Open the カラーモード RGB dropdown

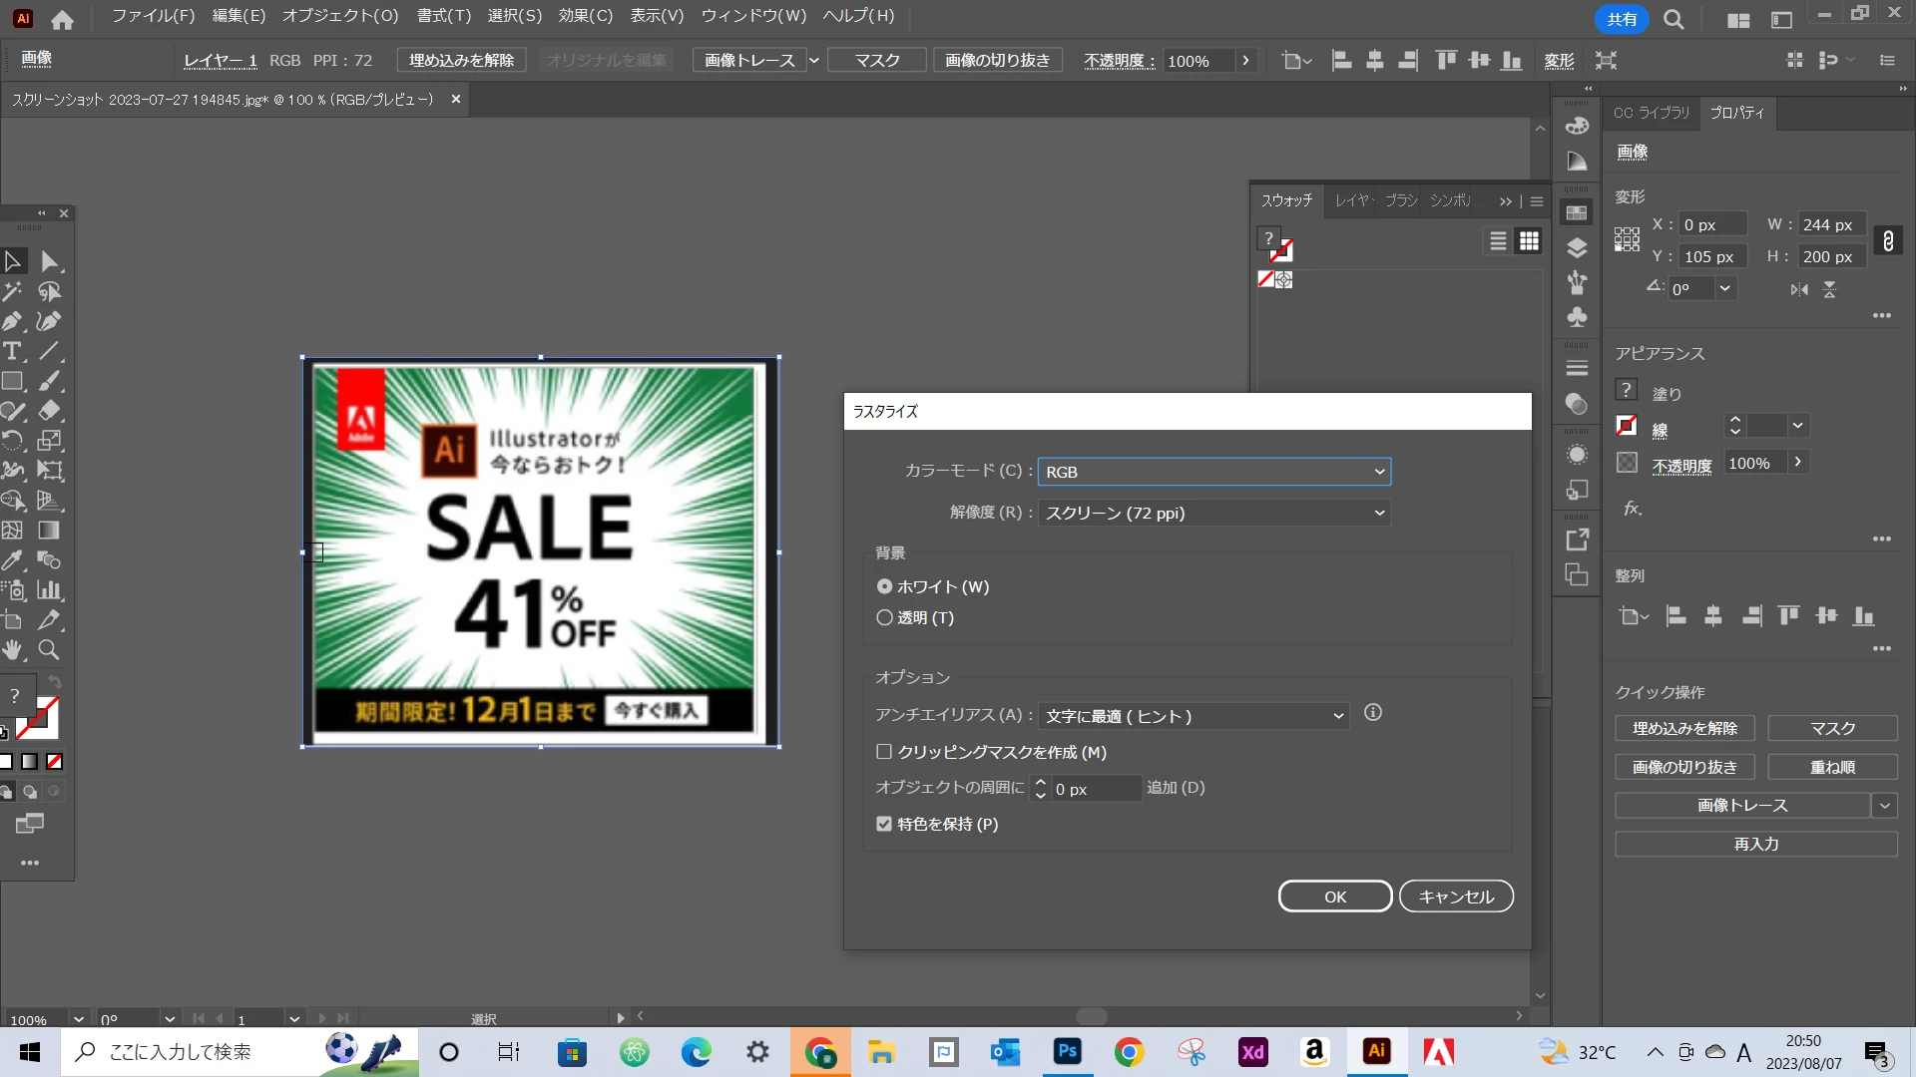[1213, 472]
